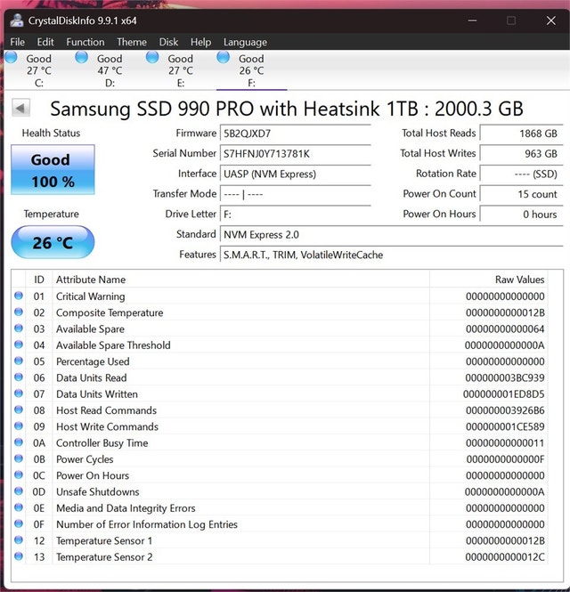The image size is (570, 592).
Task: Select drive D: at 47 °C
Action: [110, 70]
